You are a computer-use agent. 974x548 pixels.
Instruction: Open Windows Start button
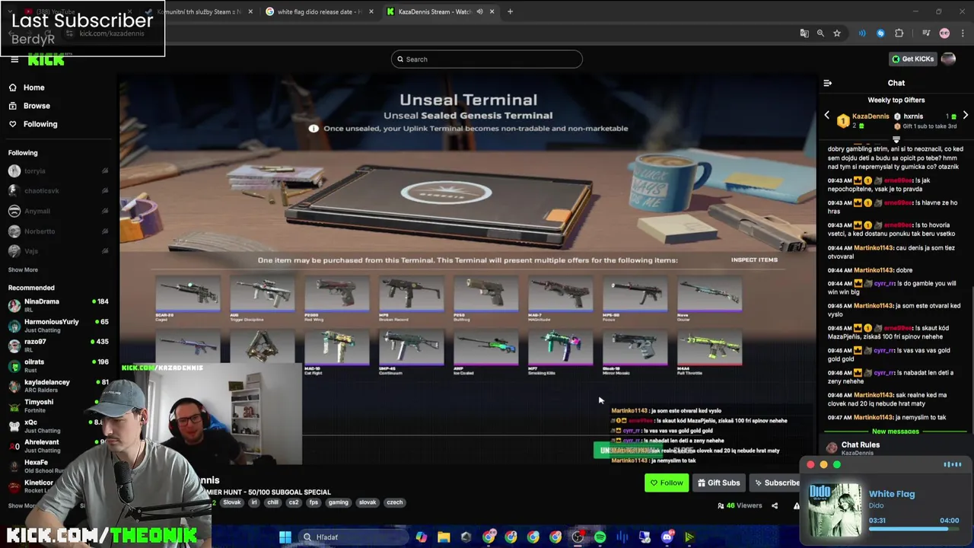pyautogui.click(x=285, y=537)
